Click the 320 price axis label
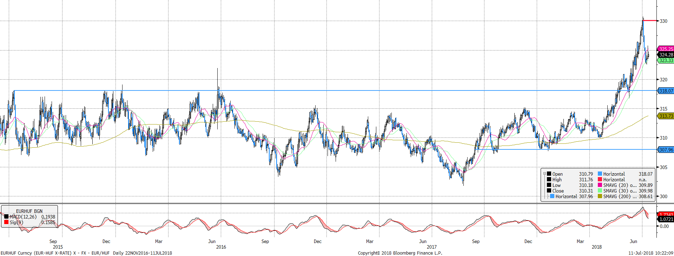This screenshot has width=674, height=256. tap(663, 80)
